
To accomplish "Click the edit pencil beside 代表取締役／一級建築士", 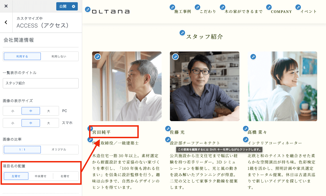I will 90,140.
